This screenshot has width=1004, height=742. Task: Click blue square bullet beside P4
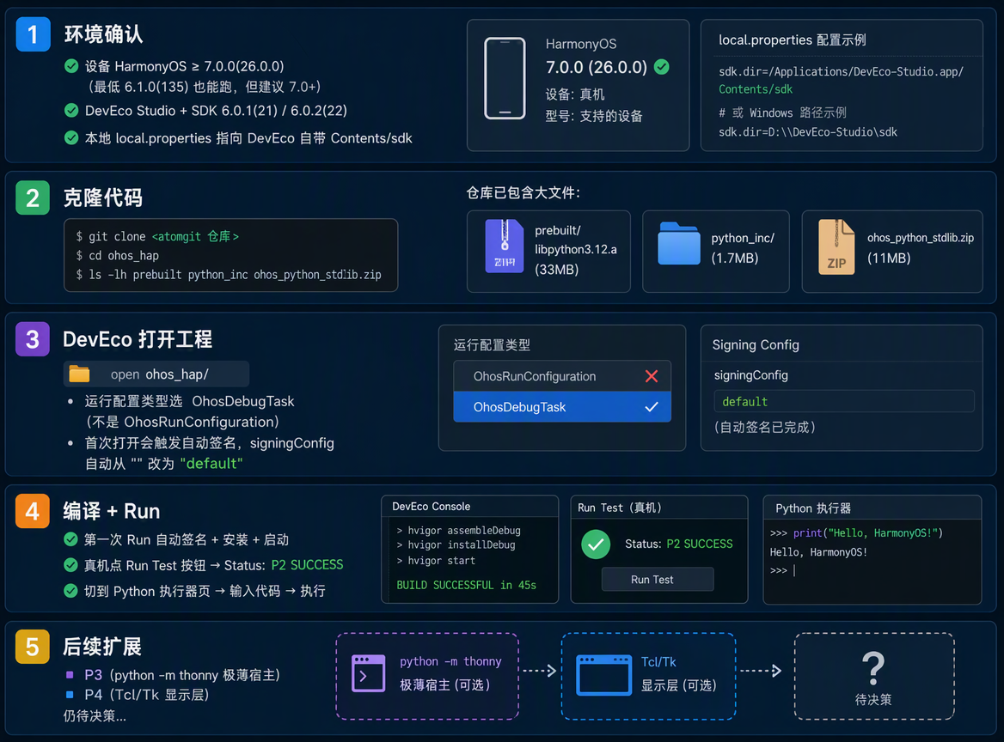(x=70, y=694)
